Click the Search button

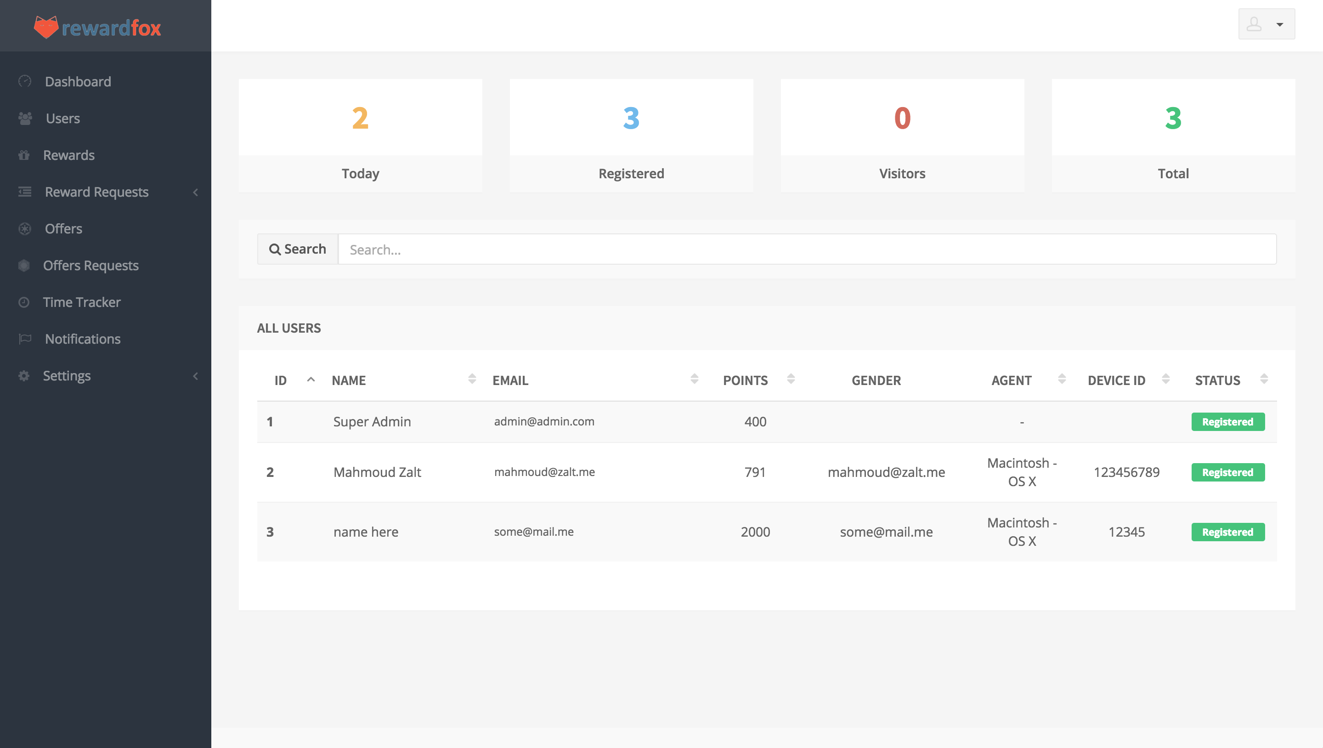(298, 249)
